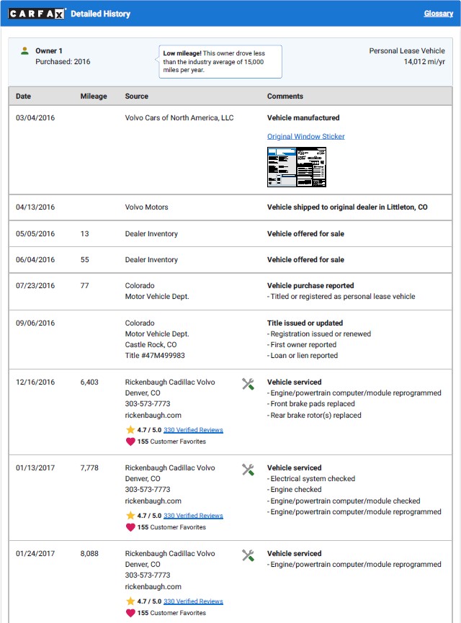Click Loan or lien reported line

coord(303,356)
